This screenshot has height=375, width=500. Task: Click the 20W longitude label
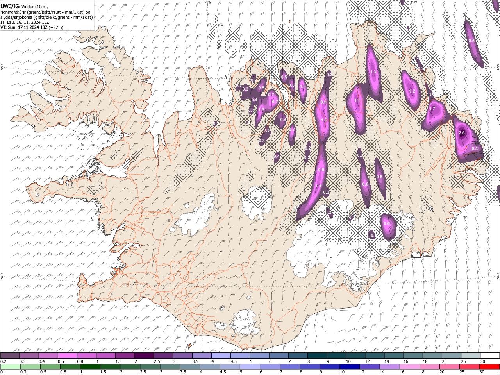(x=208, y=2)
